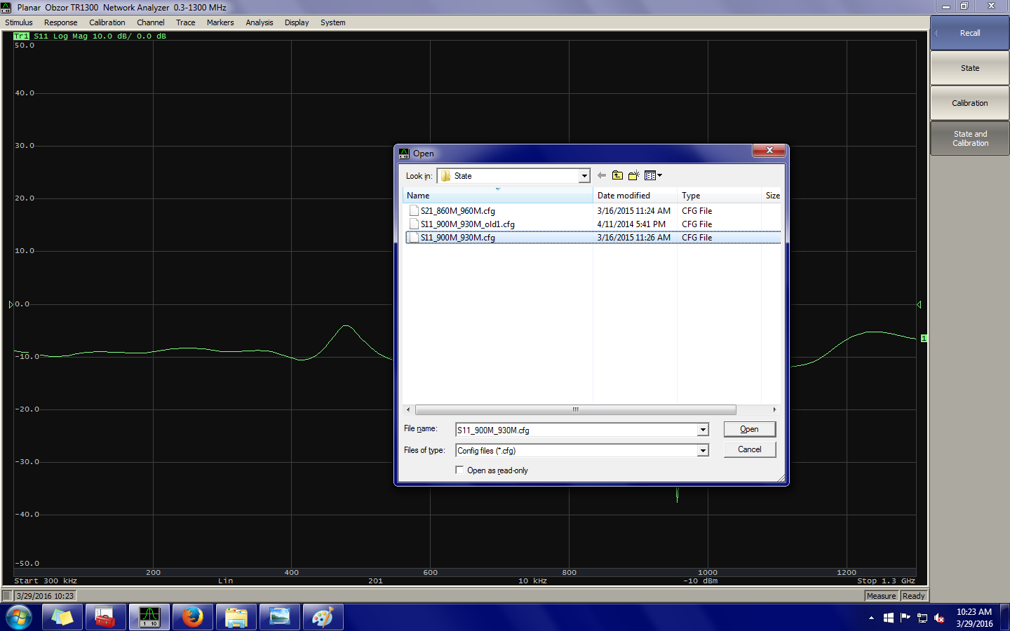Open the red toolbox taskbar icon
Image resolution: width=1010 pixels, height=631 pixels.
[x=105, y=617]
